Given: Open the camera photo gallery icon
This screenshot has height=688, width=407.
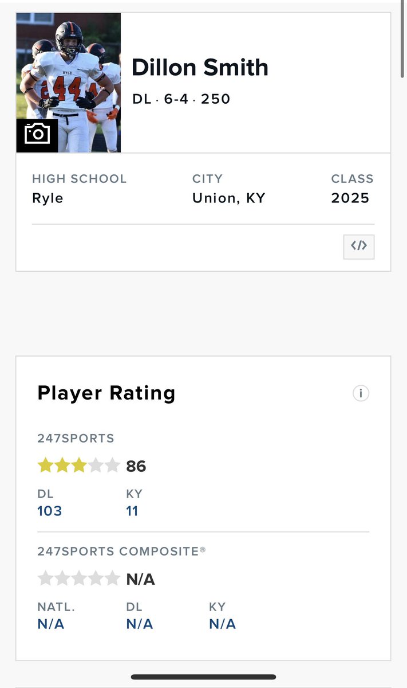Looking at the screenshot, I should [x=37, y=135].
